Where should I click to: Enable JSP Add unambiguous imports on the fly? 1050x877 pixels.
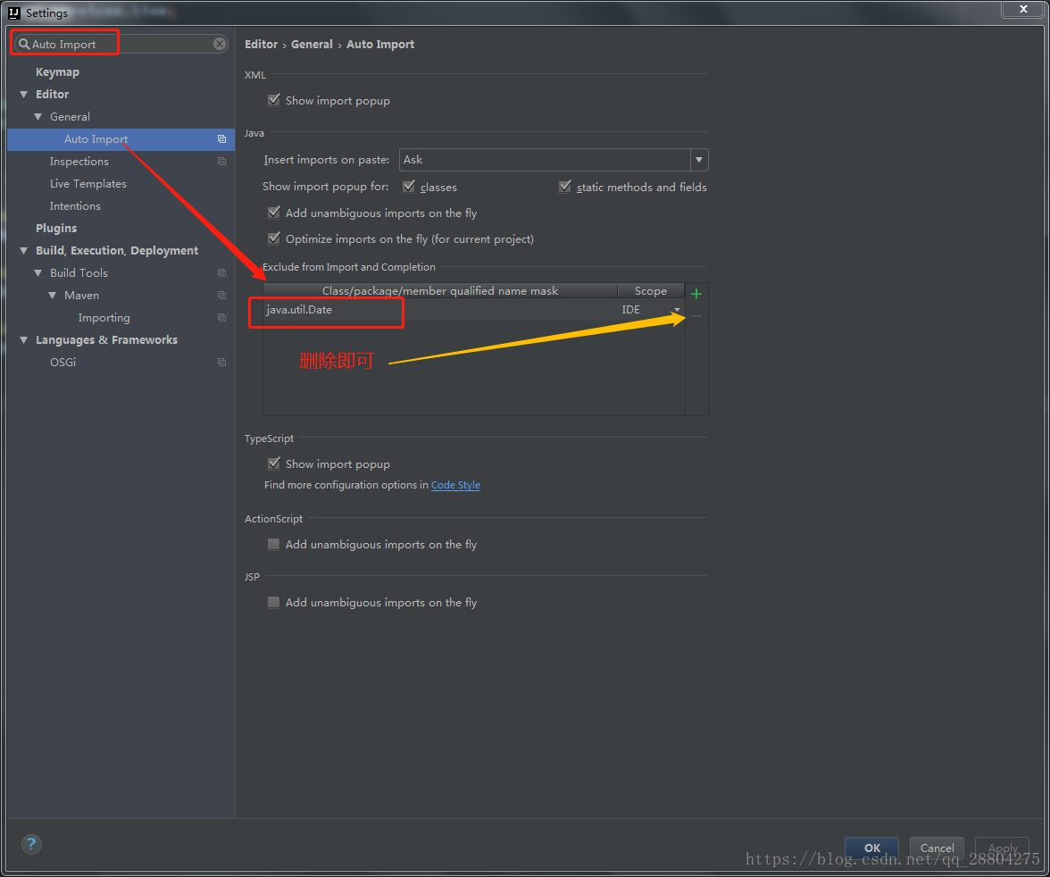tap(274, 603)
